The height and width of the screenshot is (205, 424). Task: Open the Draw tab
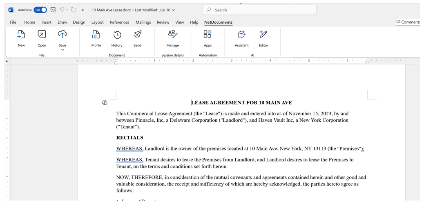point(62,22)
